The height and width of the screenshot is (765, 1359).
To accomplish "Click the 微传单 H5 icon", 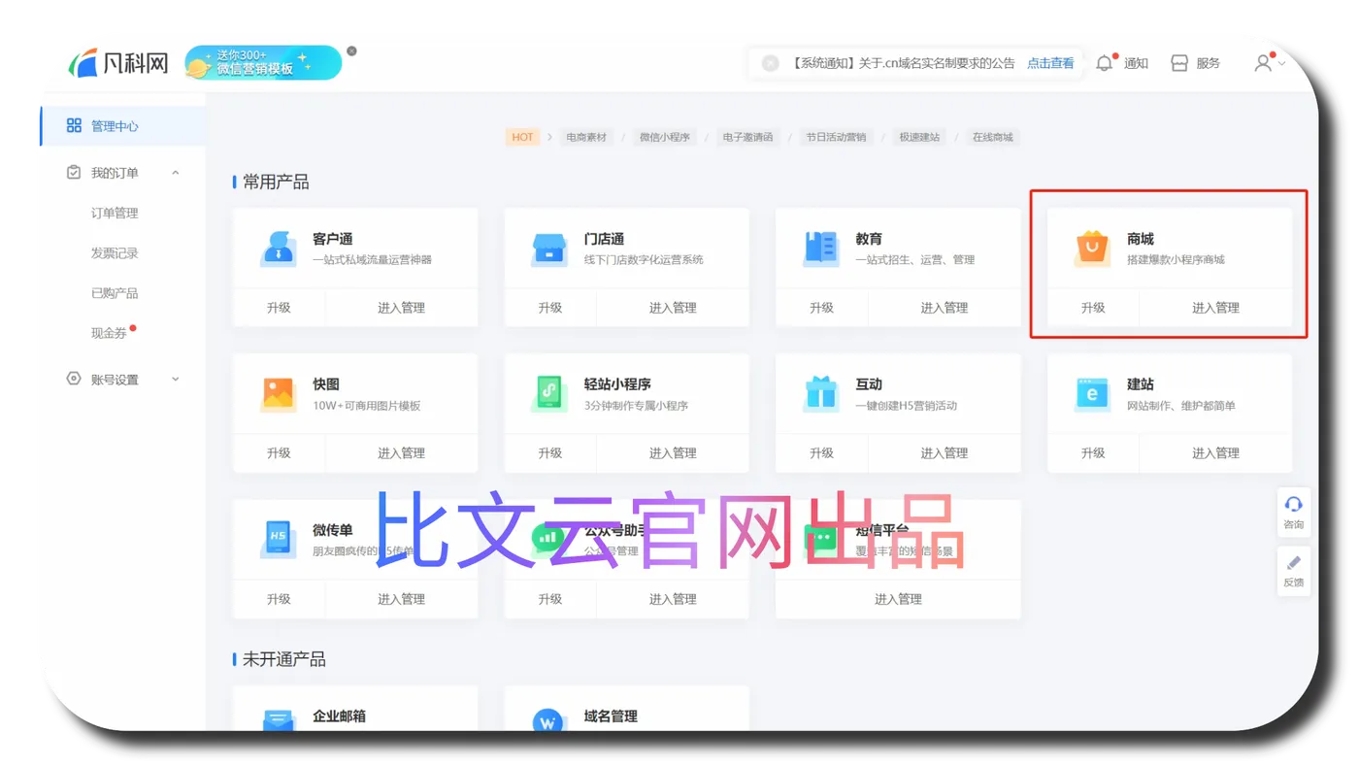I will coord(279,540).
